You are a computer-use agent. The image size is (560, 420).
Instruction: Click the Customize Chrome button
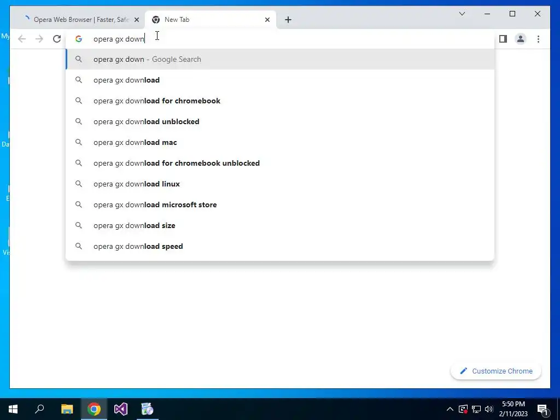point(495,371)
